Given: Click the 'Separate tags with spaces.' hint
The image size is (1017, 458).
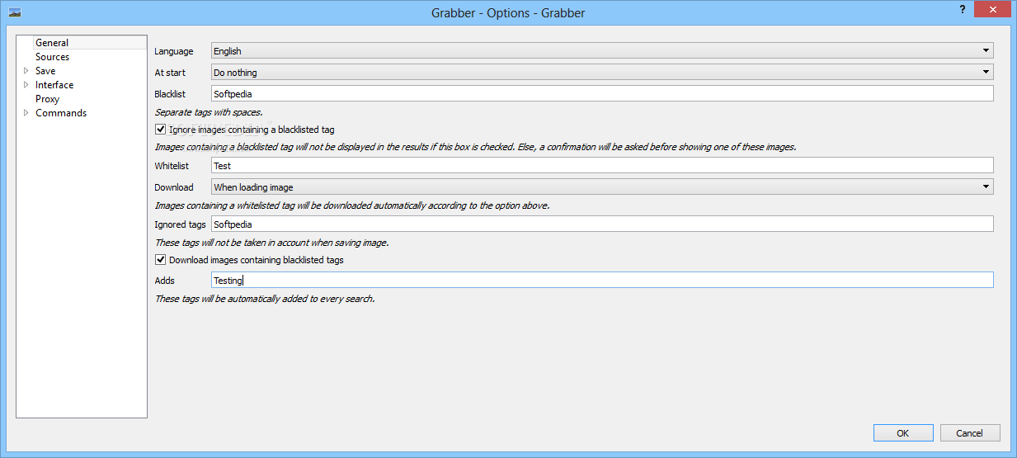Looking at the screenshot, I should point(209,111).
